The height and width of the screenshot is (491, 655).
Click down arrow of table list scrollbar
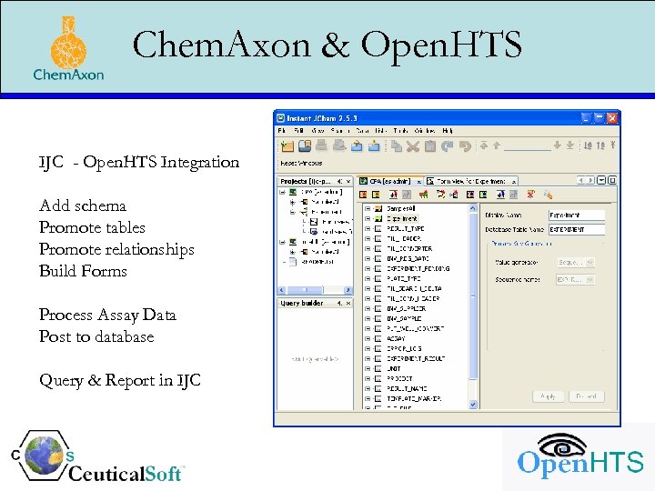[x=473, y=404]
